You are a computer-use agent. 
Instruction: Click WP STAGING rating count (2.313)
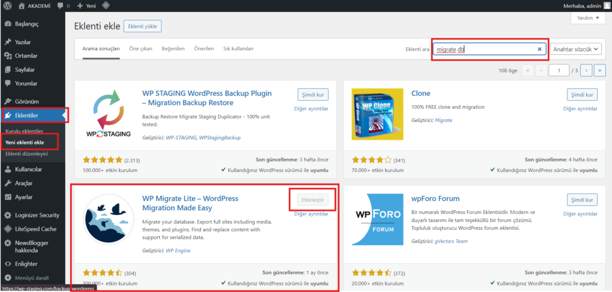(x=132, y=160)
